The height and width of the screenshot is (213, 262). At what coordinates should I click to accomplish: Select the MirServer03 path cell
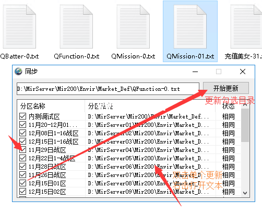148,141
